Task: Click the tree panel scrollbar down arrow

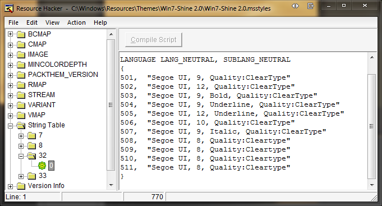Action: pos(111,185)
